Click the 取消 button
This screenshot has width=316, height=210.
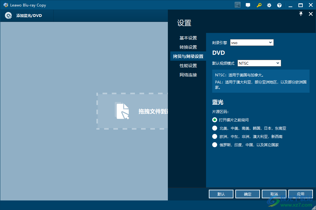point(274,194)
